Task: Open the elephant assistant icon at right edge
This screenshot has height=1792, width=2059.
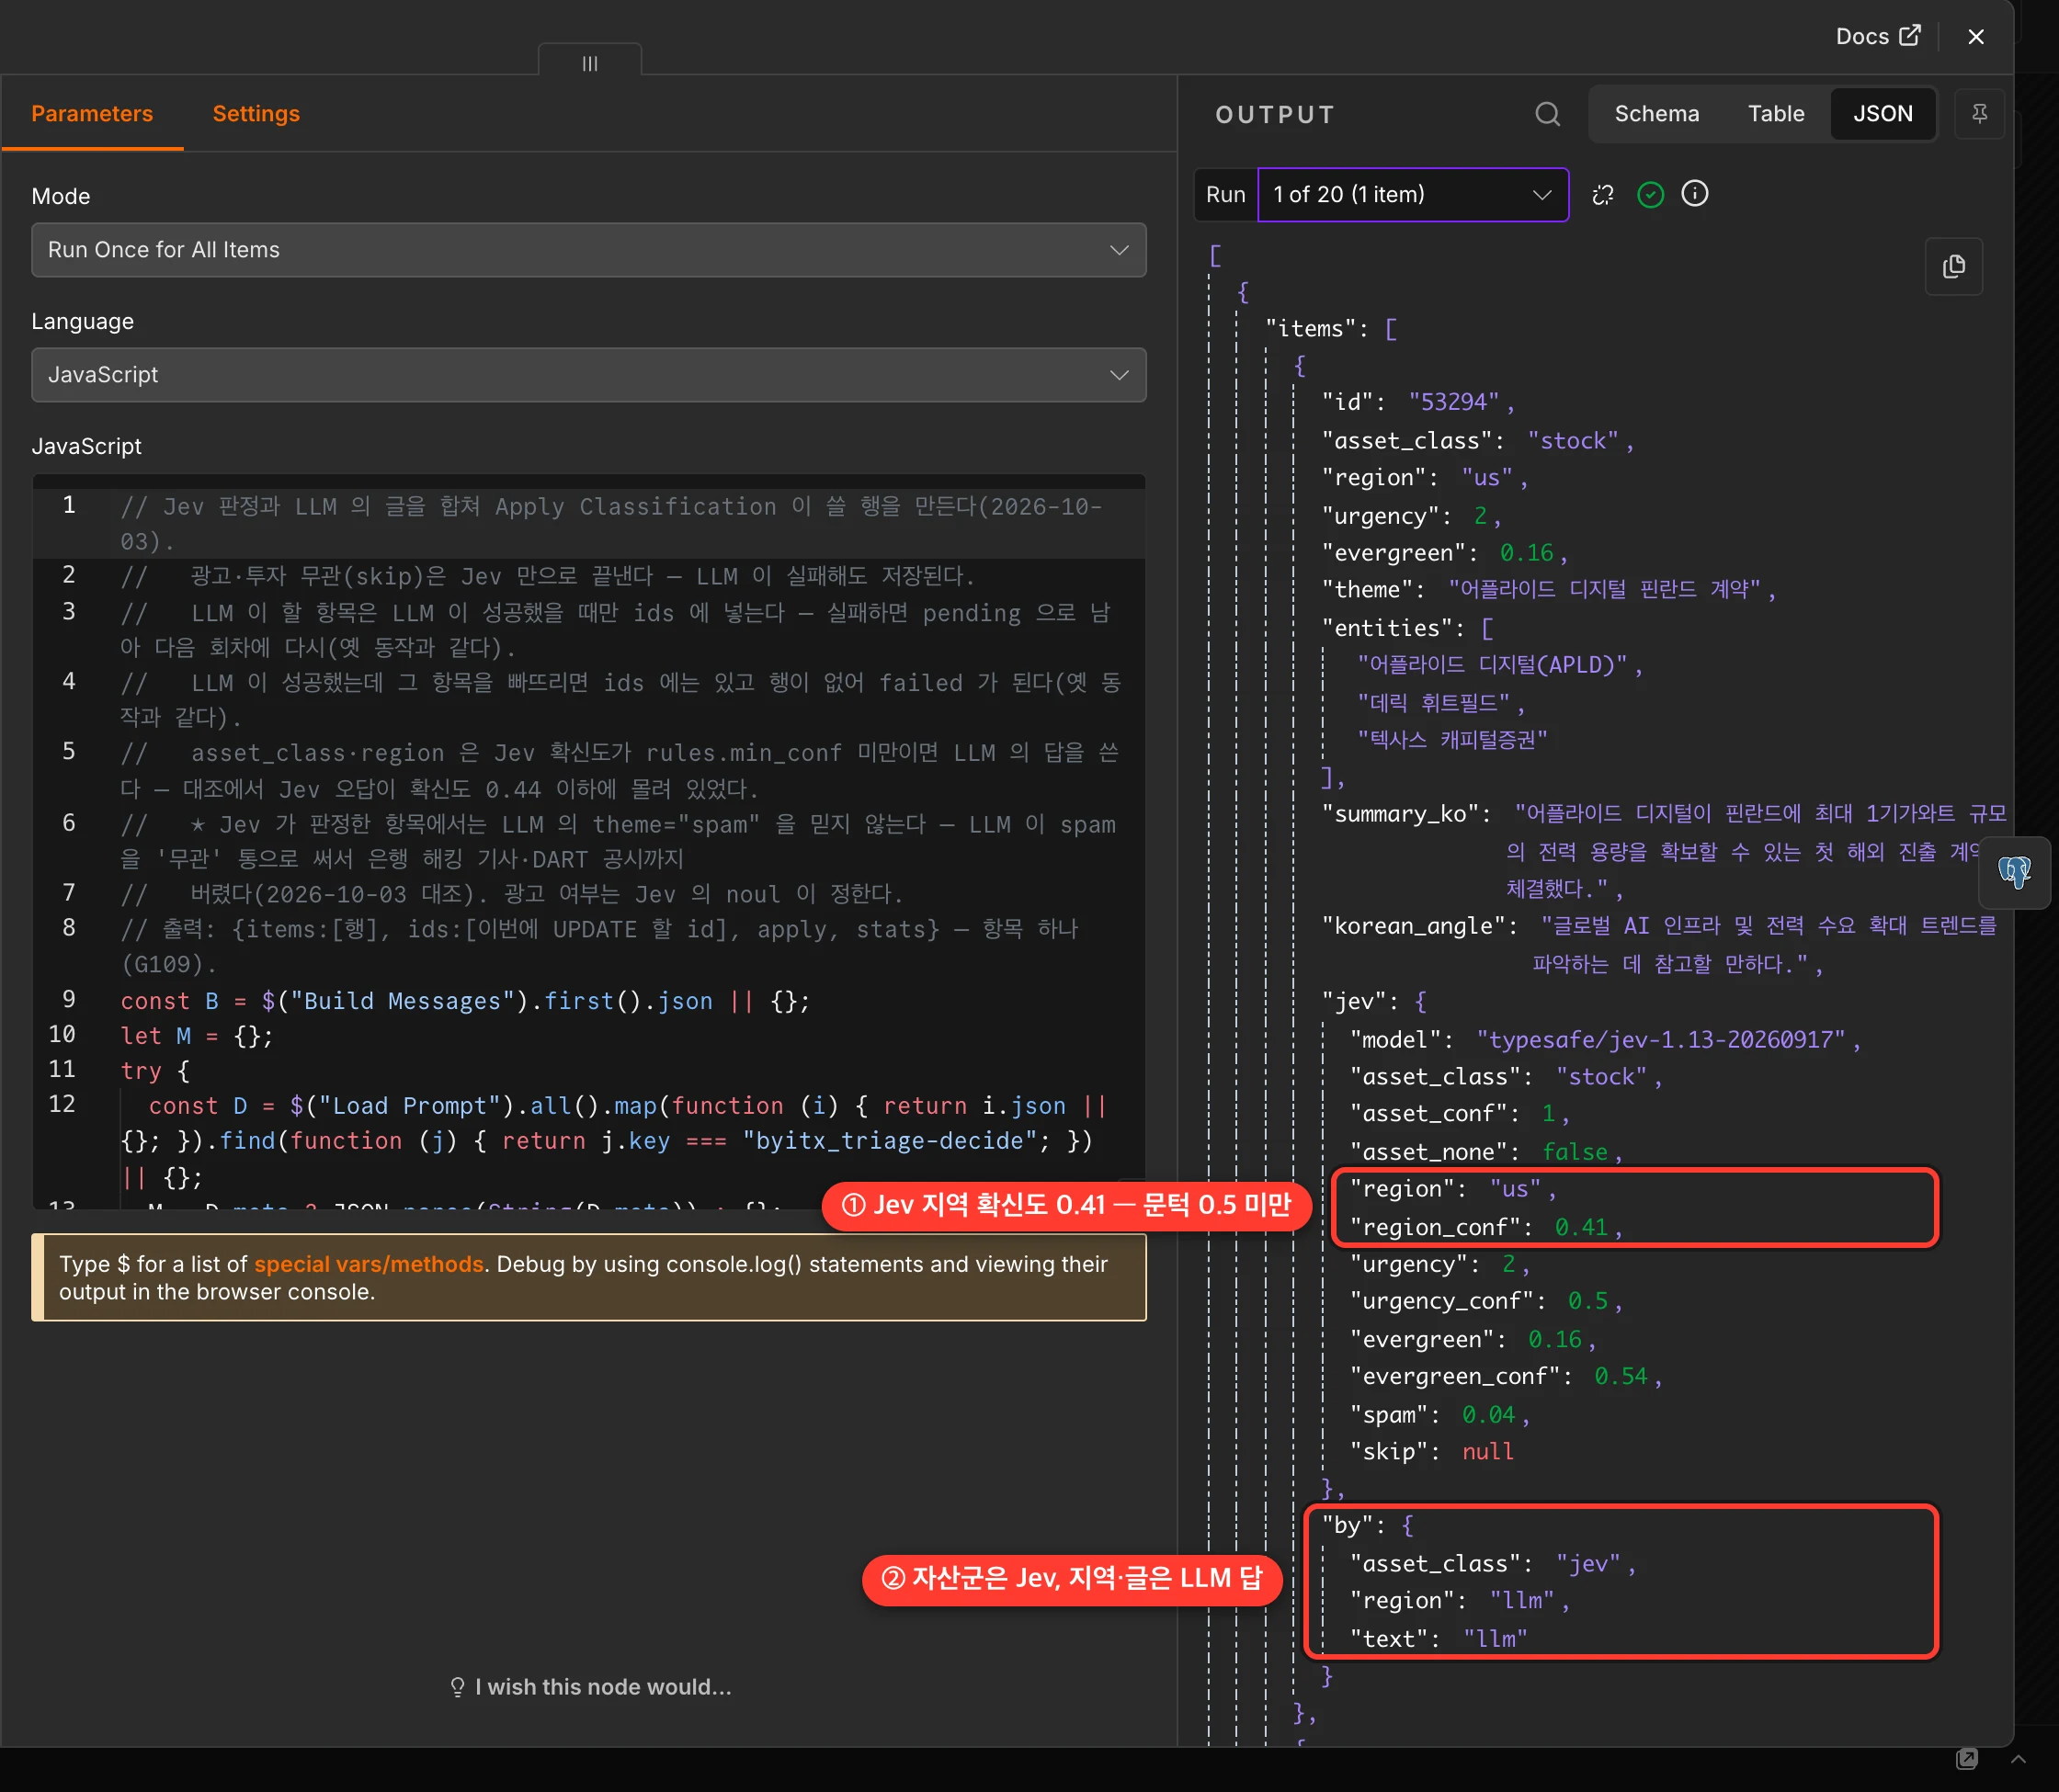Action: [x=2015, y=872]
